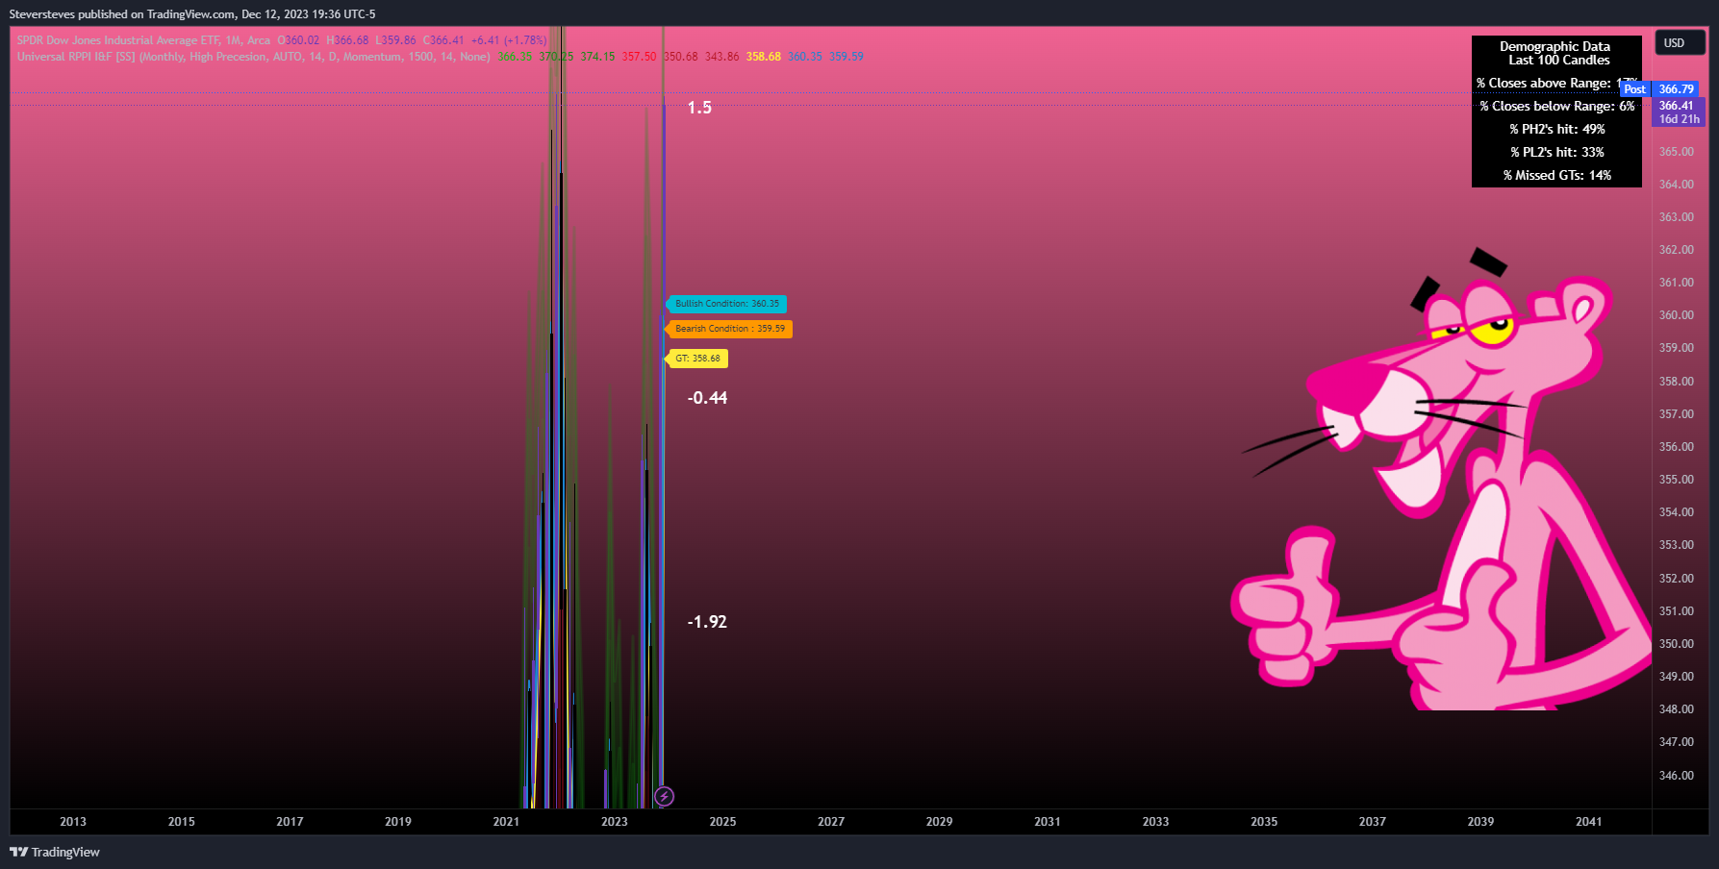Click the publish header text by Steversteves
Image resolution: width=1719 pixels, height=869 pixels.
[x=192, y=14]
